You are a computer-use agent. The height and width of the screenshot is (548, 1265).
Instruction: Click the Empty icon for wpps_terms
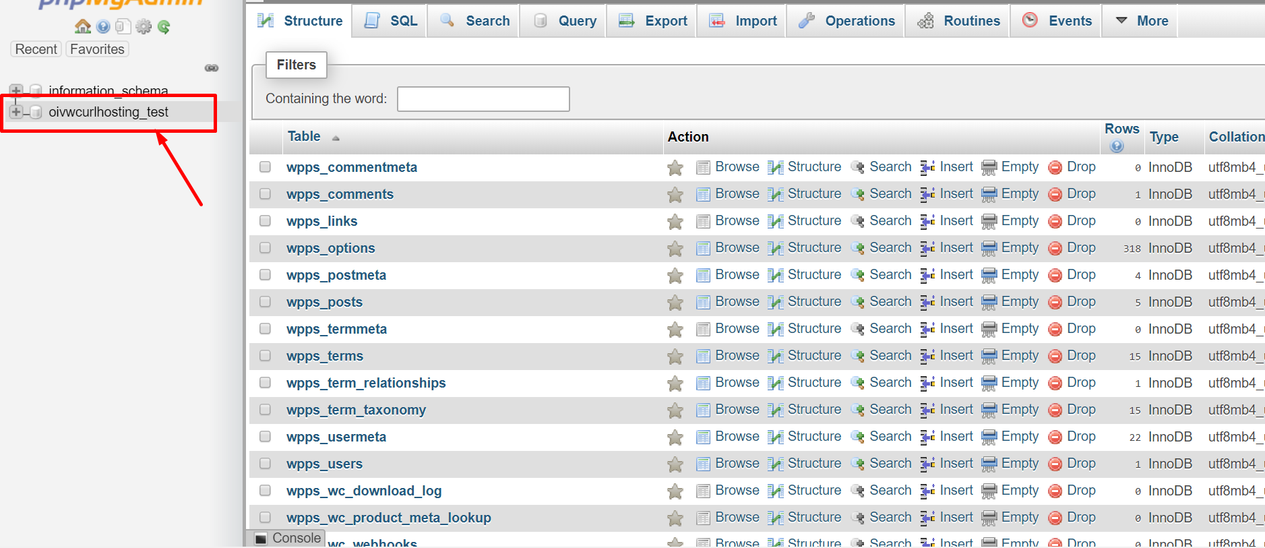(x=989, y=356)
